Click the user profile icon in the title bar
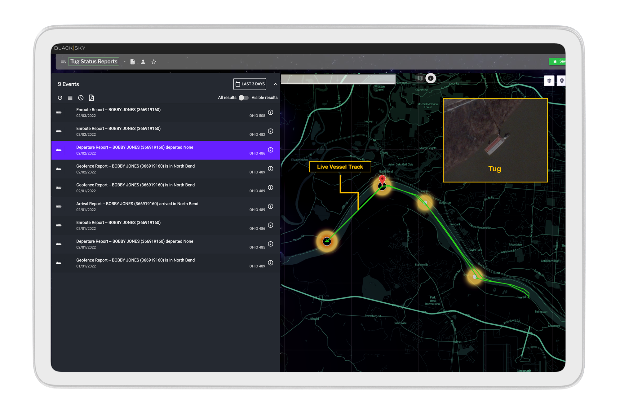 (x=143, y=62)
